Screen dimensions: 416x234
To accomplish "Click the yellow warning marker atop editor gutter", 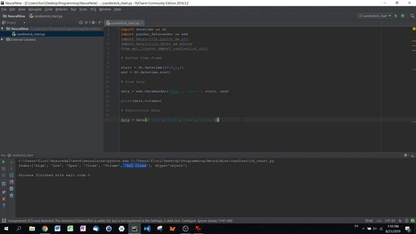I will [x=414, y=29].
